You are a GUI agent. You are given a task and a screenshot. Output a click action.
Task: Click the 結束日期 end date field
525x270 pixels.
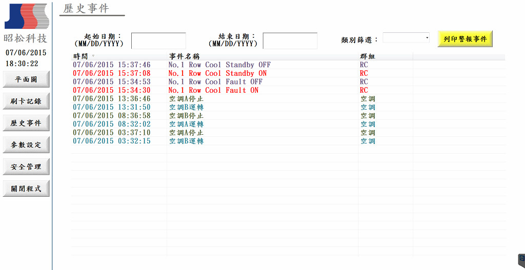(290, 41)
